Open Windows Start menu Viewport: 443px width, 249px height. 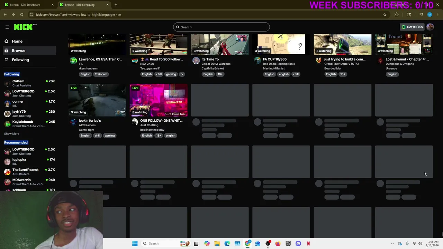click(x=135, y=243)
